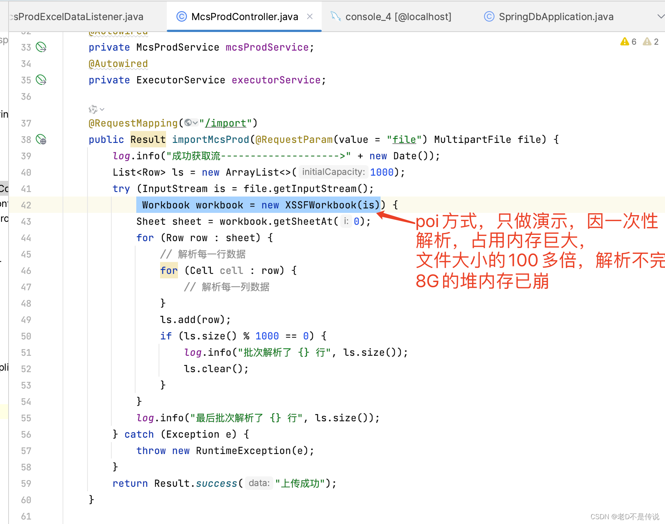Click the highlighted for keyword on line 46
665x524 pixels.
click(169, 271)
